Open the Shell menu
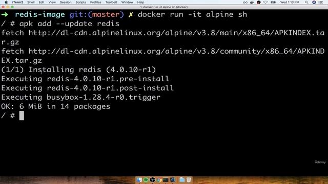 point(31,2)
